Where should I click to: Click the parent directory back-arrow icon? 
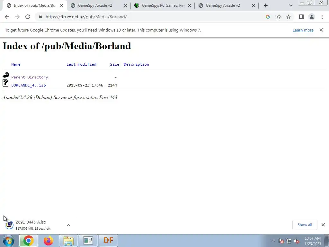tap(6, 75)
